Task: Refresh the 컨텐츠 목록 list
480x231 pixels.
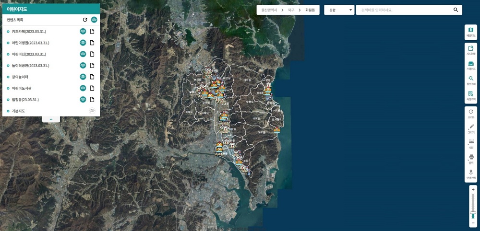Action: click(x=85, y=20)
